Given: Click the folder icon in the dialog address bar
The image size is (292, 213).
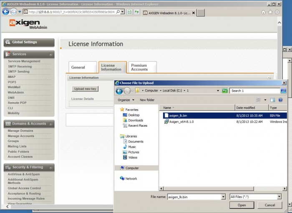Looking at the screenshot, I should 137,90.
